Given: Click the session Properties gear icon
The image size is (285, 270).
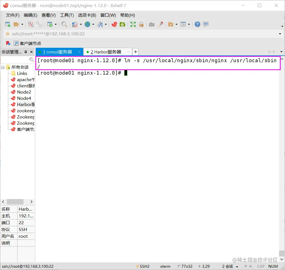Looking at the screenshot, I should [50, 24].
